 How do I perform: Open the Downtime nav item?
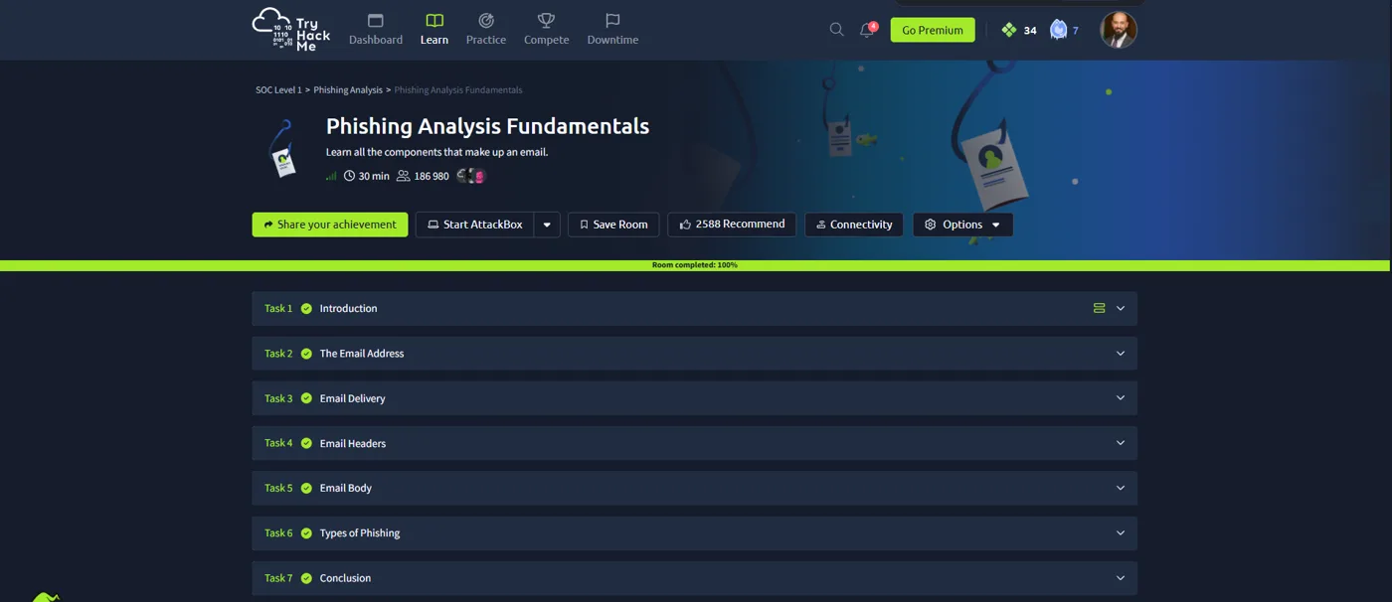point(612,29)
